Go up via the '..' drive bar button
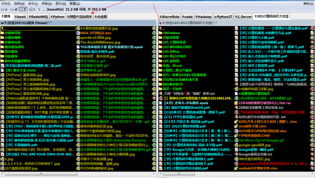The height and width of the screenshot is (178, 315). pyautogui.click(x=44, y=9)
